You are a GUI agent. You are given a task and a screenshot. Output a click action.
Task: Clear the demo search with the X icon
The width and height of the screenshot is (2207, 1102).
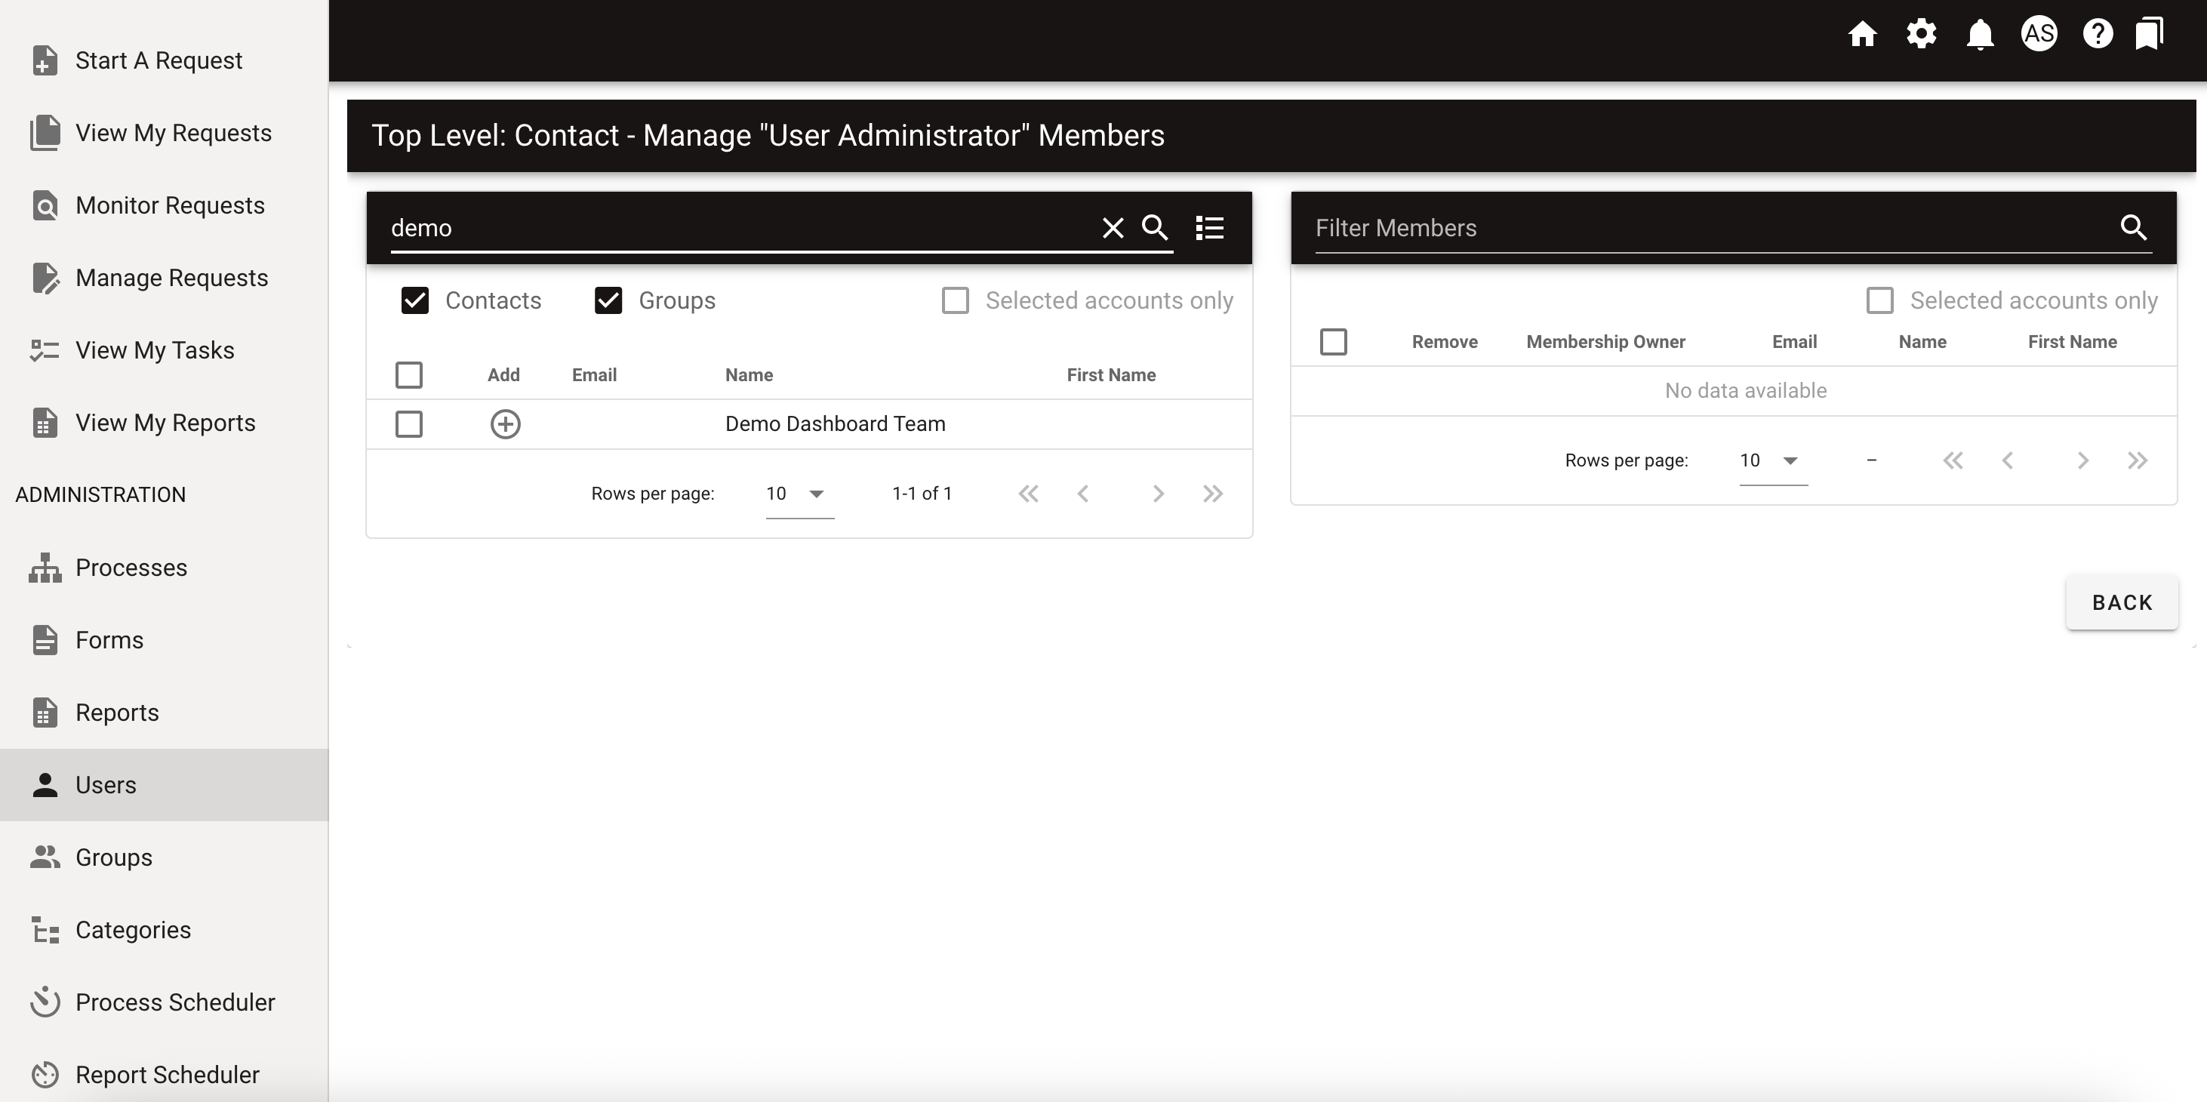(1113, 228)
